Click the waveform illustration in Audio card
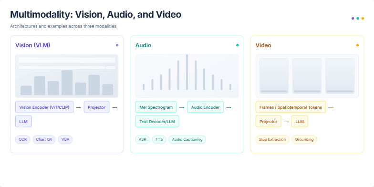The width and height of the screenshot is (374, 187). click(x=187, y=76)
